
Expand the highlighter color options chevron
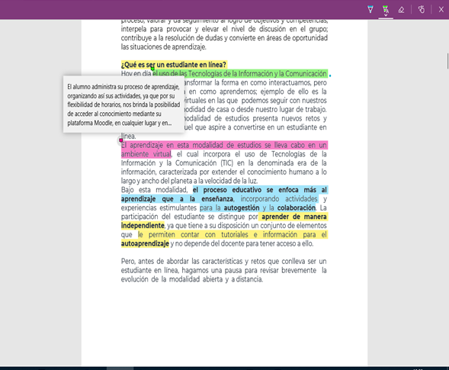tap(386, 15)
